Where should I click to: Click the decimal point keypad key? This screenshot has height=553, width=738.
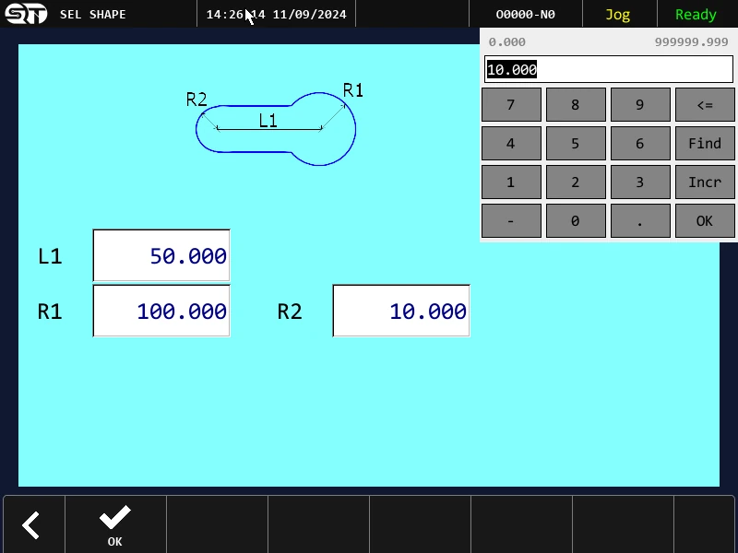click(640, 221)
